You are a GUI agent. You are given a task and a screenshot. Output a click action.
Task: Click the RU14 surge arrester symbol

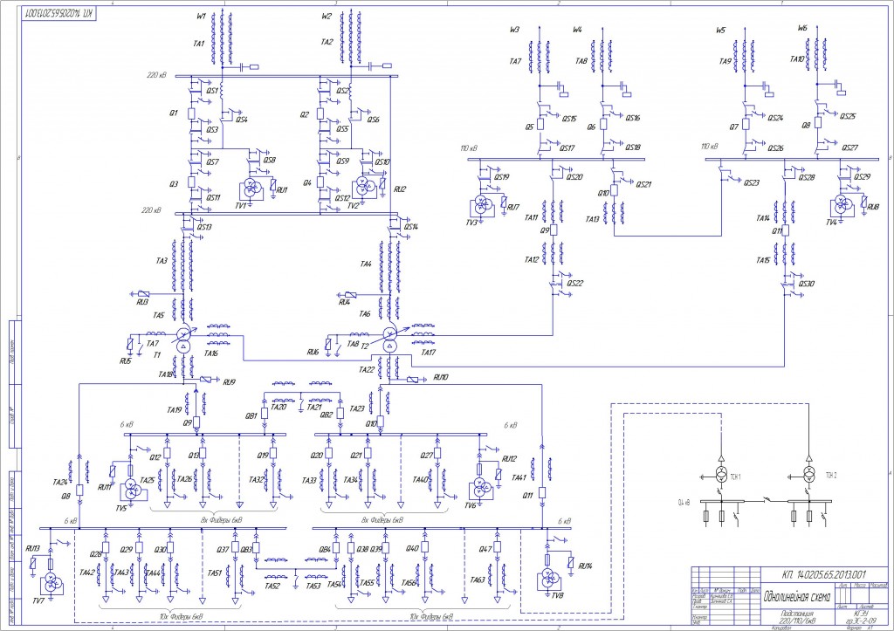point(571,561)
